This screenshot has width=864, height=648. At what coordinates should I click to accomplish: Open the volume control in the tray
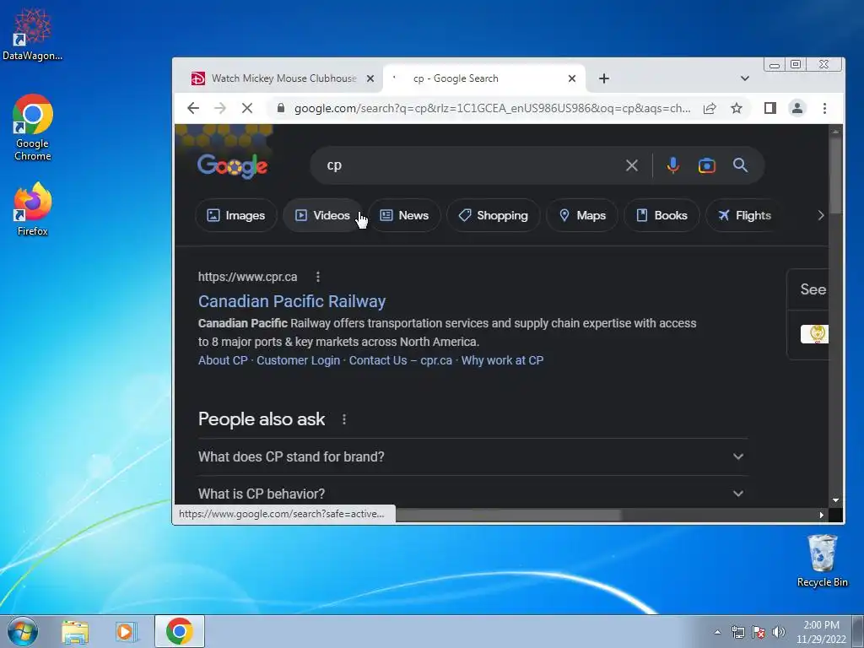click(x=779, y=632)
